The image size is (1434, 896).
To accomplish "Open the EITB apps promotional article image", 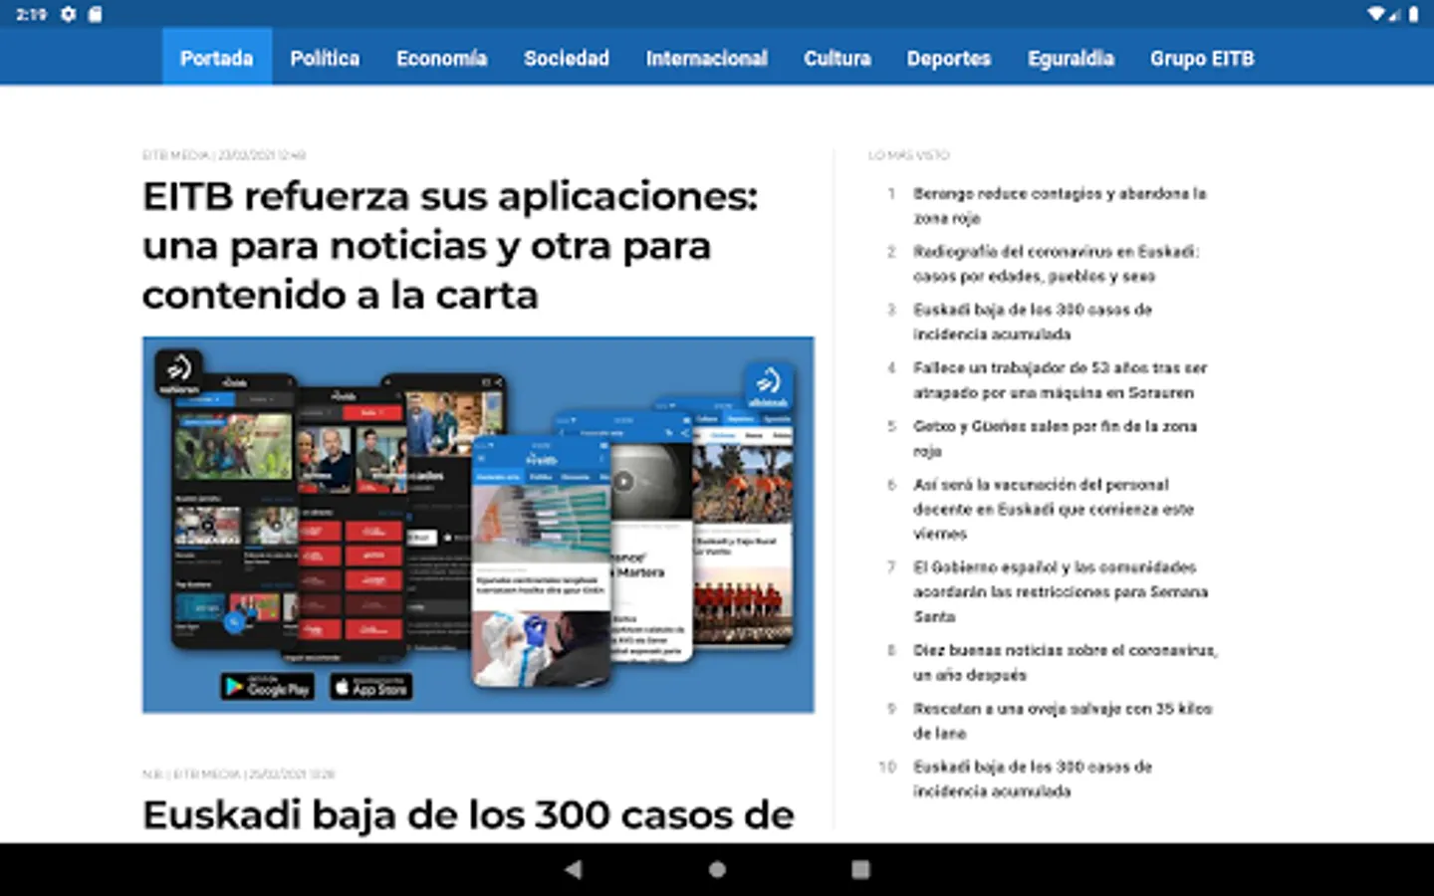I will click(x=478, y=525).
